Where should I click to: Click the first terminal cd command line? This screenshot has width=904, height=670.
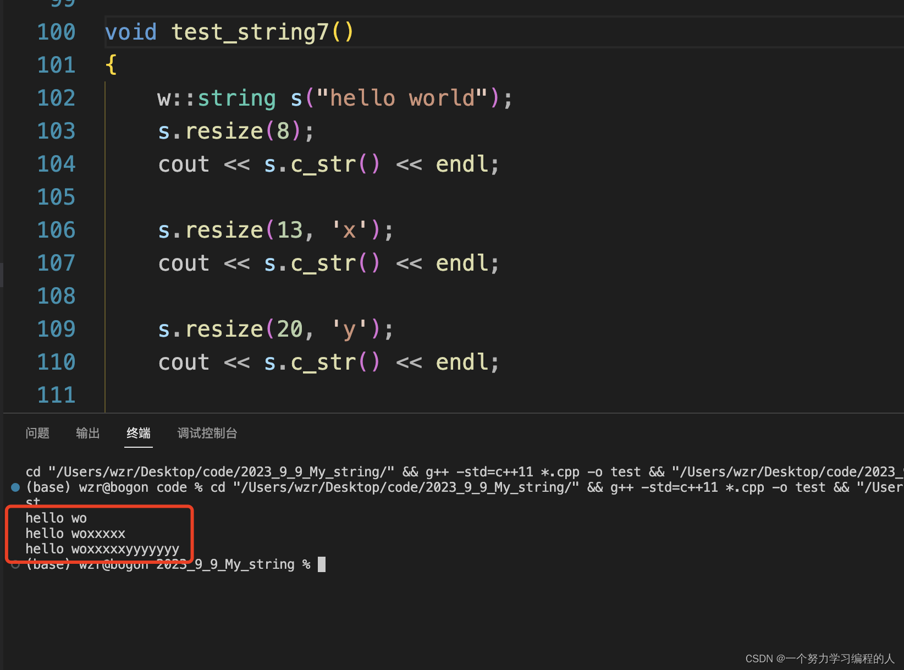click(465, 472)
